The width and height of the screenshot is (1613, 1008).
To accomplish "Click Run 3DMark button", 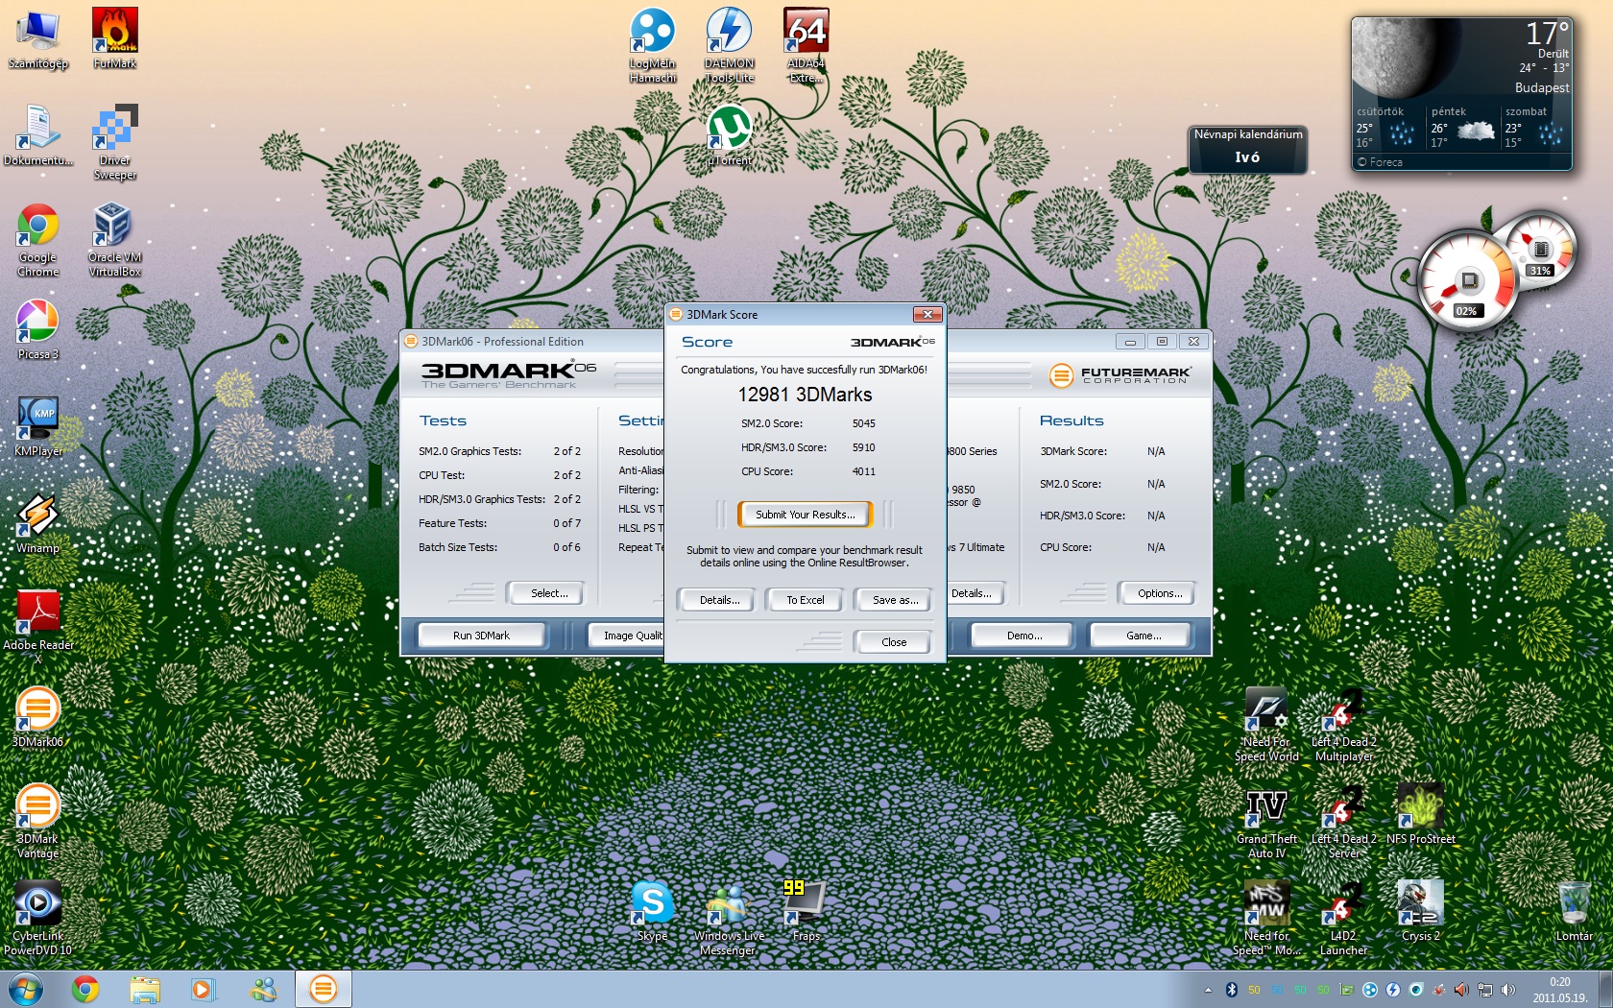I will point(481,636).
